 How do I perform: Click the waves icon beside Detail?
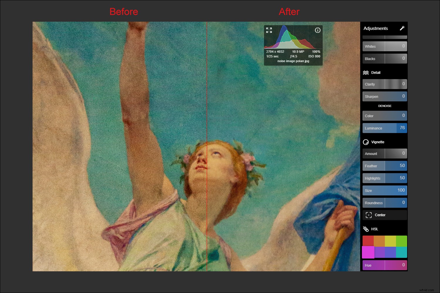[366, 72]
